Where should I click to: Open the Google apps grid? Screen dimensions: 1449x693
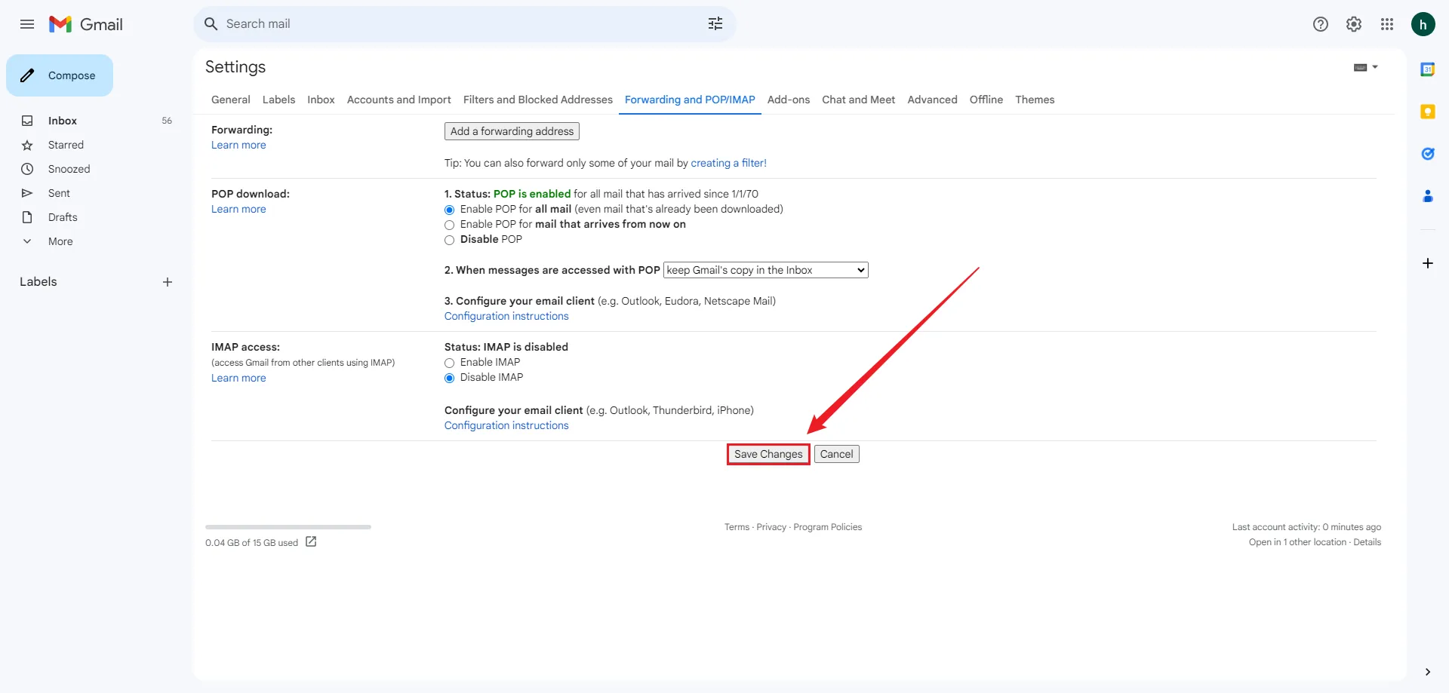tap(1386, 24)
